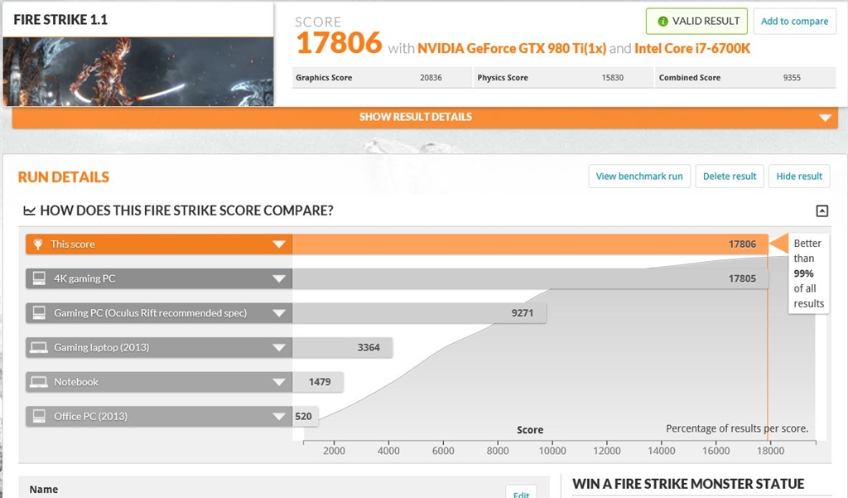
Task: Collapse the score comparison section
Action: (x=822, y=210)
